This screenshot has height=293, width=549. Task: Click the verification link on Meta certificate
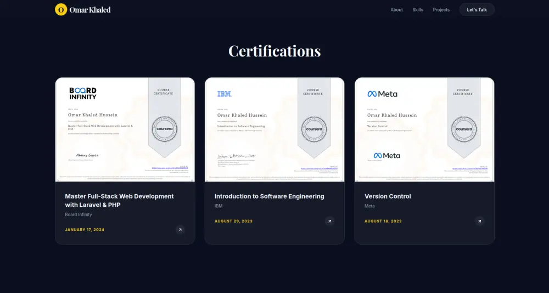(x=470, y=168)
